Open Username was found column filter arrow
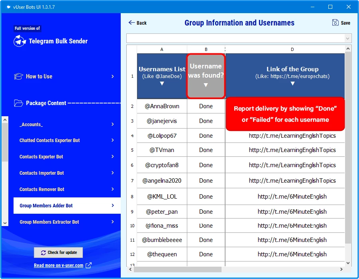The height and width of the screenshot is (279, 359). (206, 85)
